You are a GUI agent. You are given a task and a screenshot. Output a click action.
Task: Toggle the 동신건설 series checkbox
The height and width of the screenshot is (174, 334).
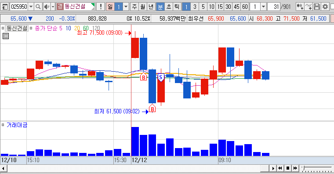tap(3, 28)
